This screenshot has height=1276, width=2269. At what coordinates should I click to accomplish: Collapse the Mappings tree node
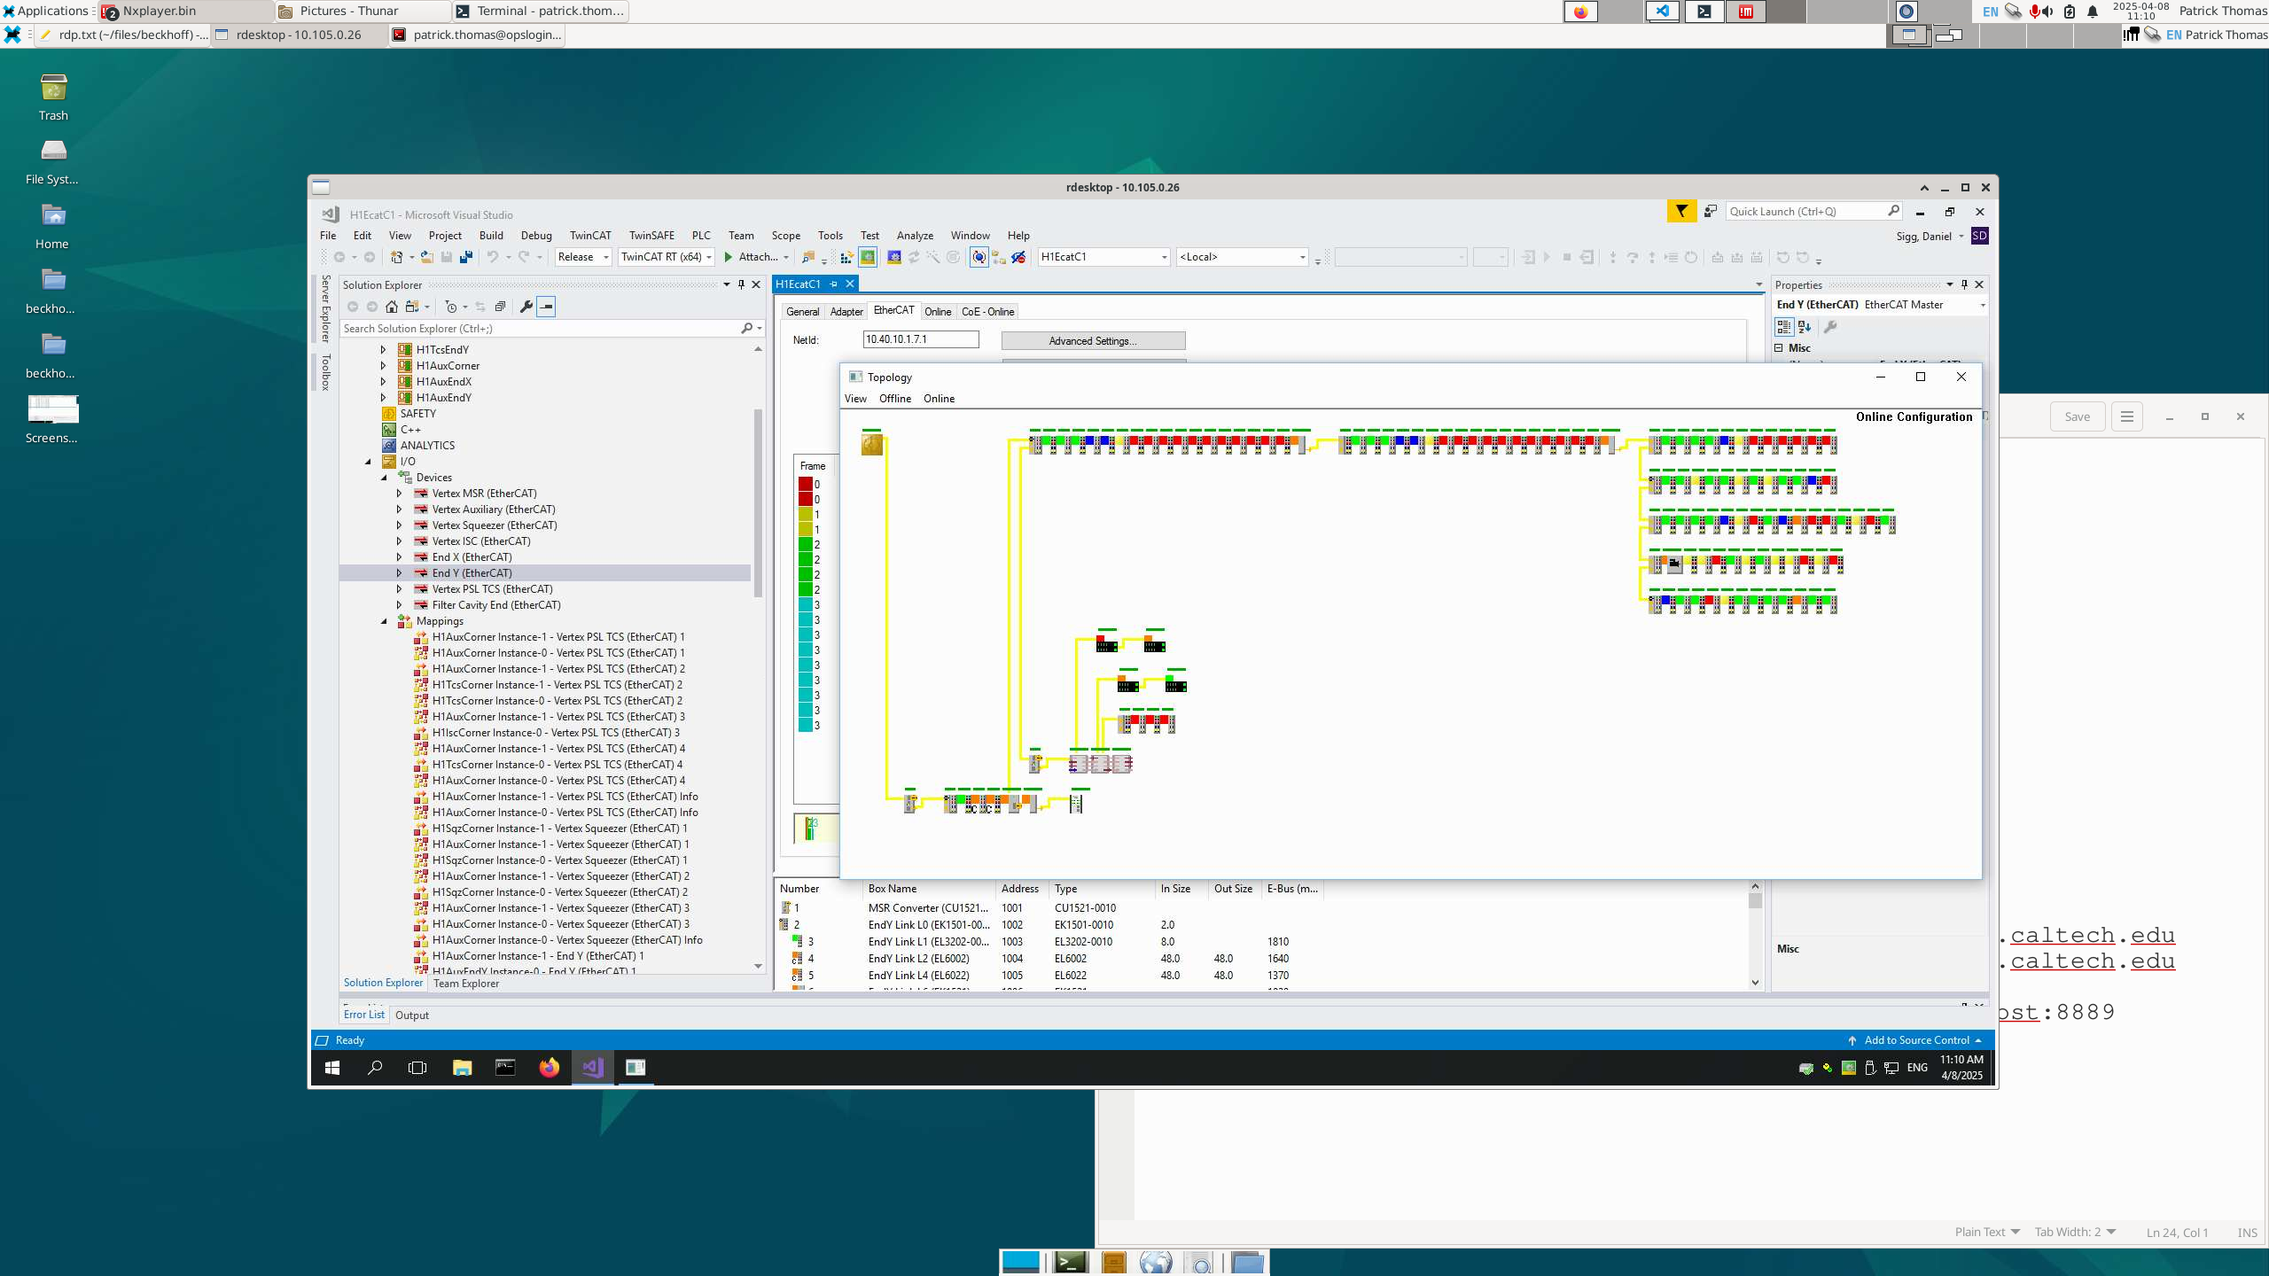(x=385, y=621)
